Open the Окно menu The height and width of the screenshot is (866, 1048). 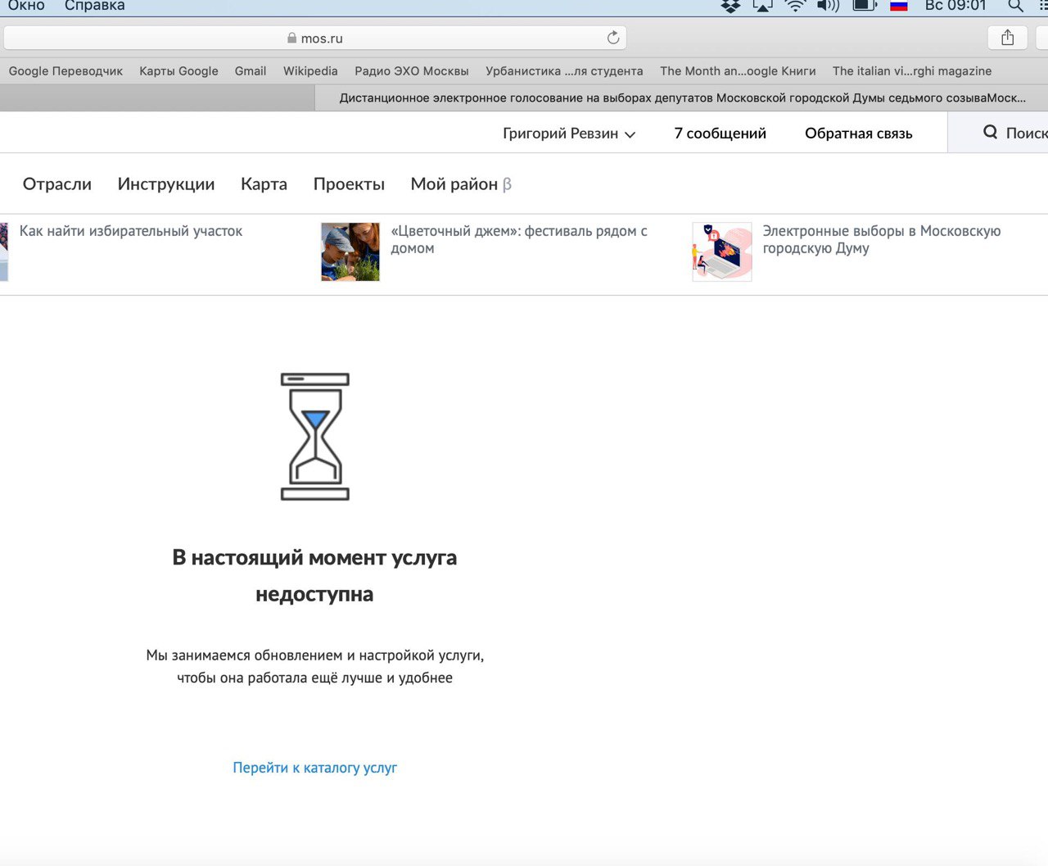[x=26, y=6]
